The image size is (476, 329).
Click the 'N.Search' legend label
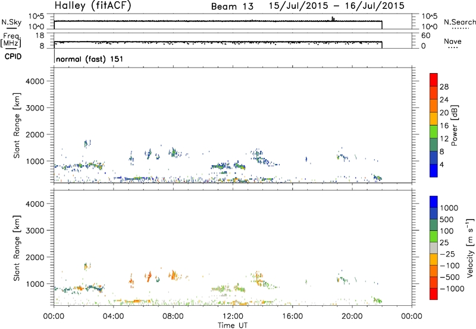[x=459, y=22]
